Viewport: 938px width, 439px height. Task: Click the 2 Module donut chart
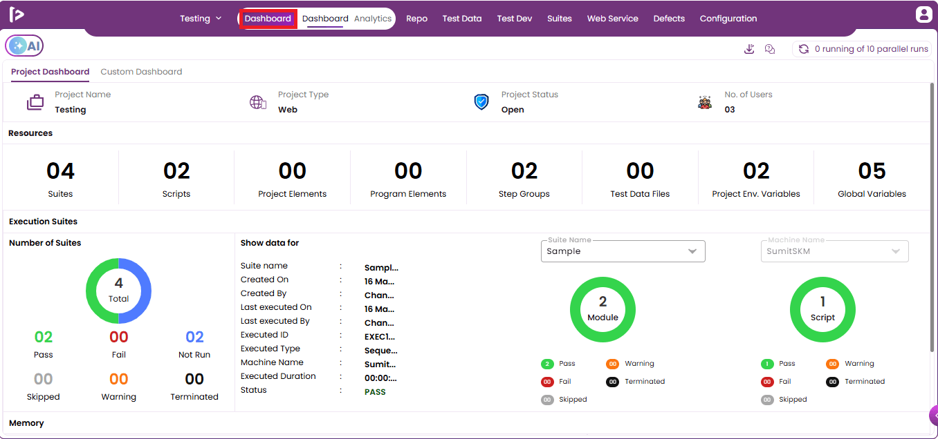[x=603, y=309]
